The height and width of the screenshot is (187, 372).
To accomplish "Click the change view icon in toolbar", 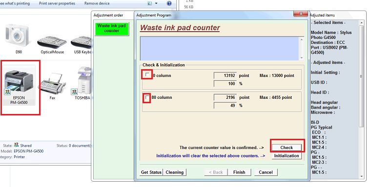I will click(x=150, y=3).
